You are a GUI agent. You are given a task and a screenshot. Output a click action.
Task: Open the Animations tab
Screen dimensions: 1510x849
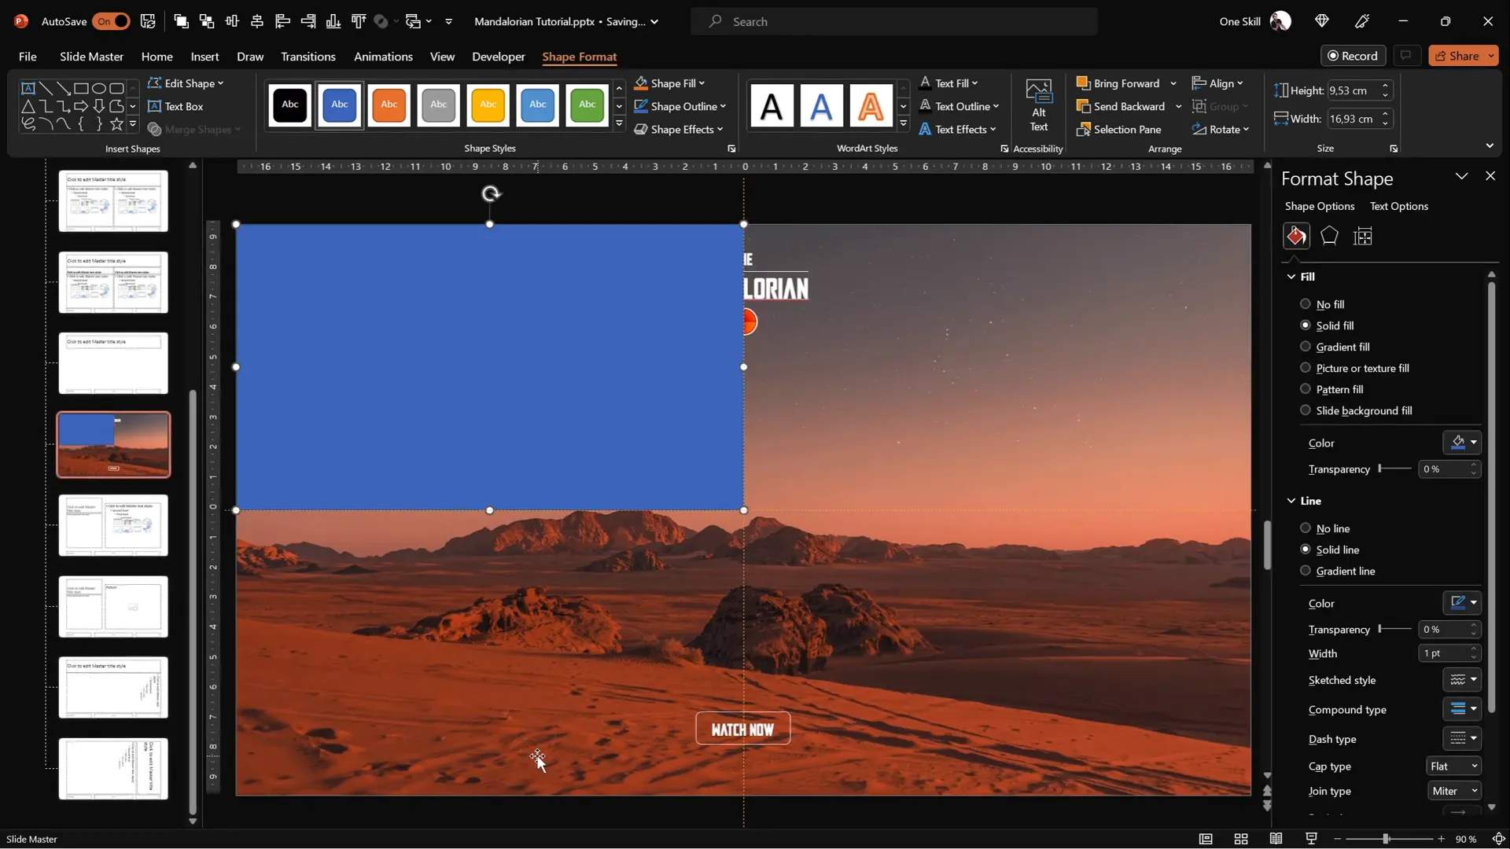click(x=383, y=57)
